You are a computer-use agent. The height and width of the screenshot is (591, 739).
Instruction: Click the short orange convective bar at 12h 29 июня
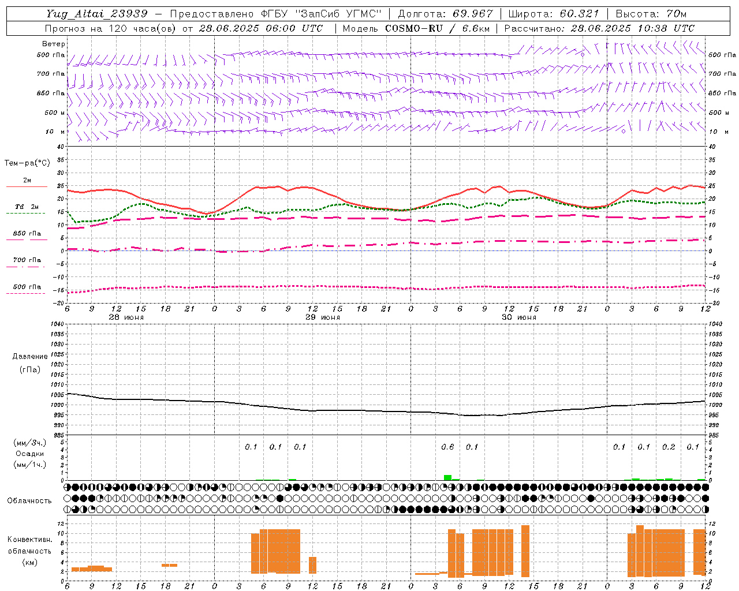312,565
